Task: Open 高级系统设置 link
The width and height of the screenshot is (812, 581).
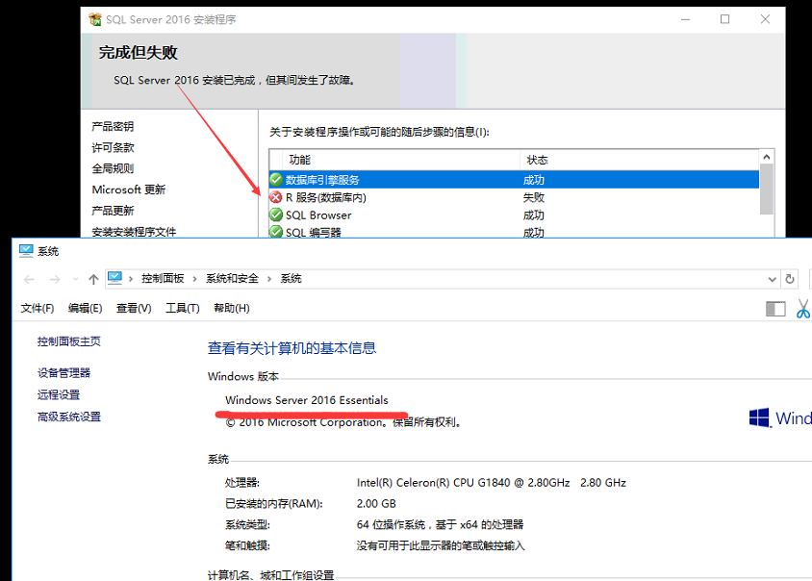Action: [69, 417]
